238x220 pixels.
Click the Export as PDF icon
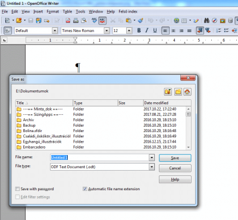pyautogui.click(x=68, y=20)
